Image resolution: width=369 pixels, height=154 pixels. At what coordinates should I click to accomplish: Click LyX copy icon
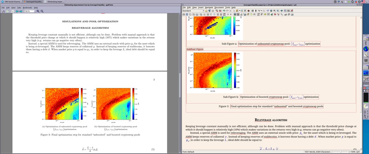(234, 11)
